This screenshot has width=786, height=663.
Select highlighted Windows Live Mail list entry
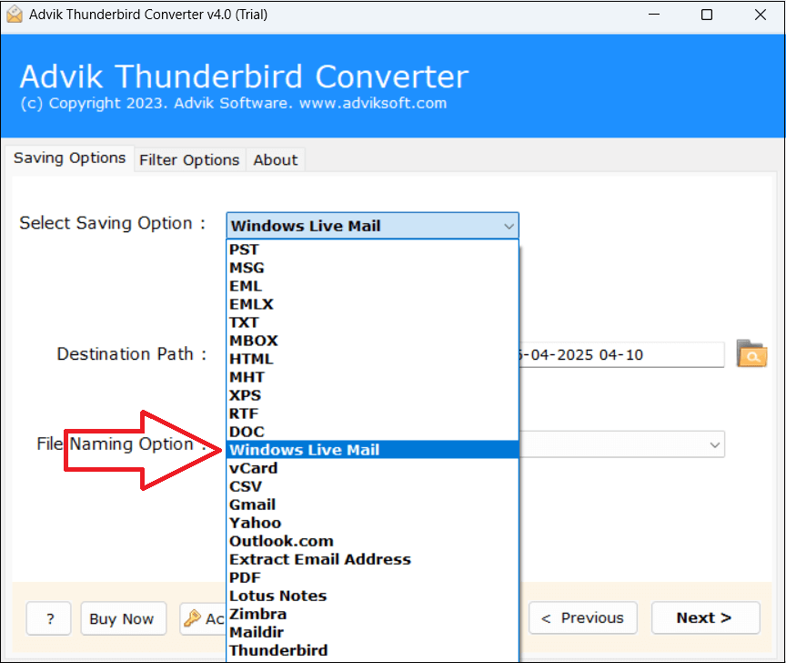372,450
